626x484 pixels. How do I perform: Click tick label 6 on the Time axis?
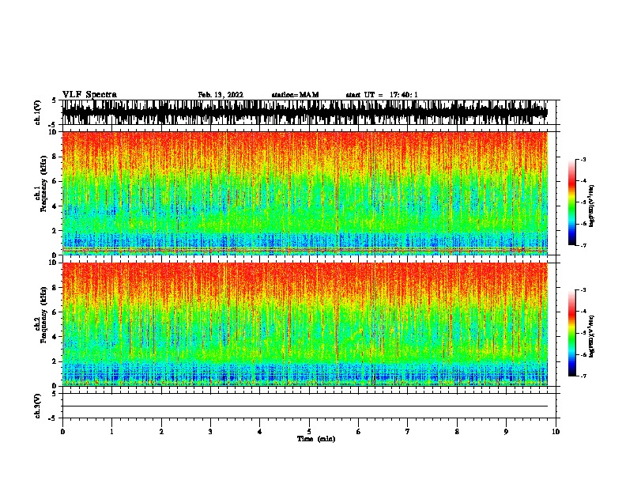coord(359,432)
